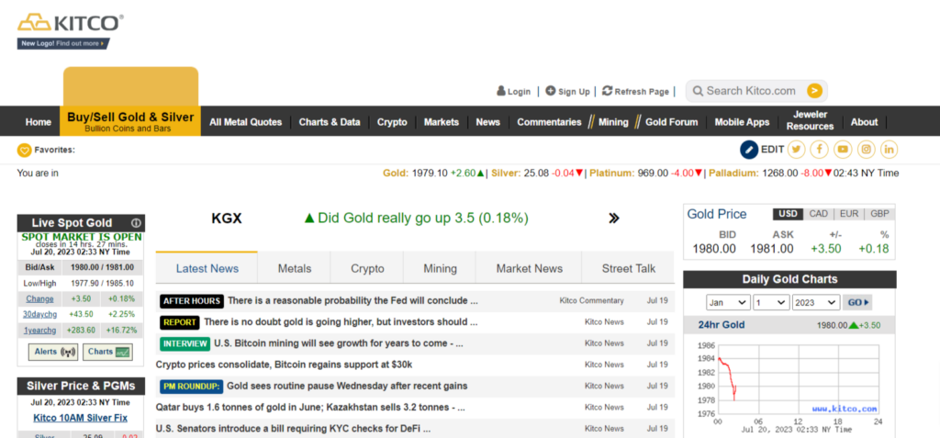Switch Gold Price to CAD
Viewport: 940px width, 438px height.
coord(818,214)
